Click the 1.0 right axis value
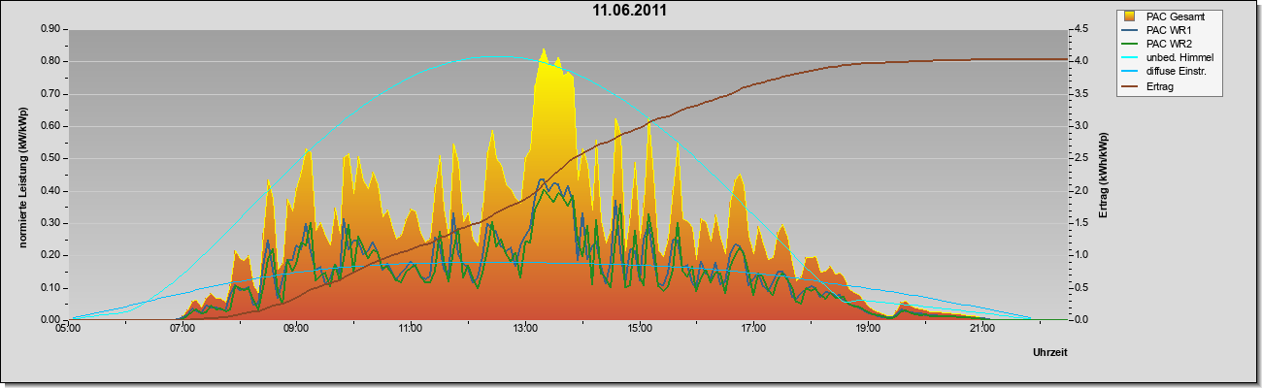Viewport: 1262px width, 388px height. click(1079, 255)
